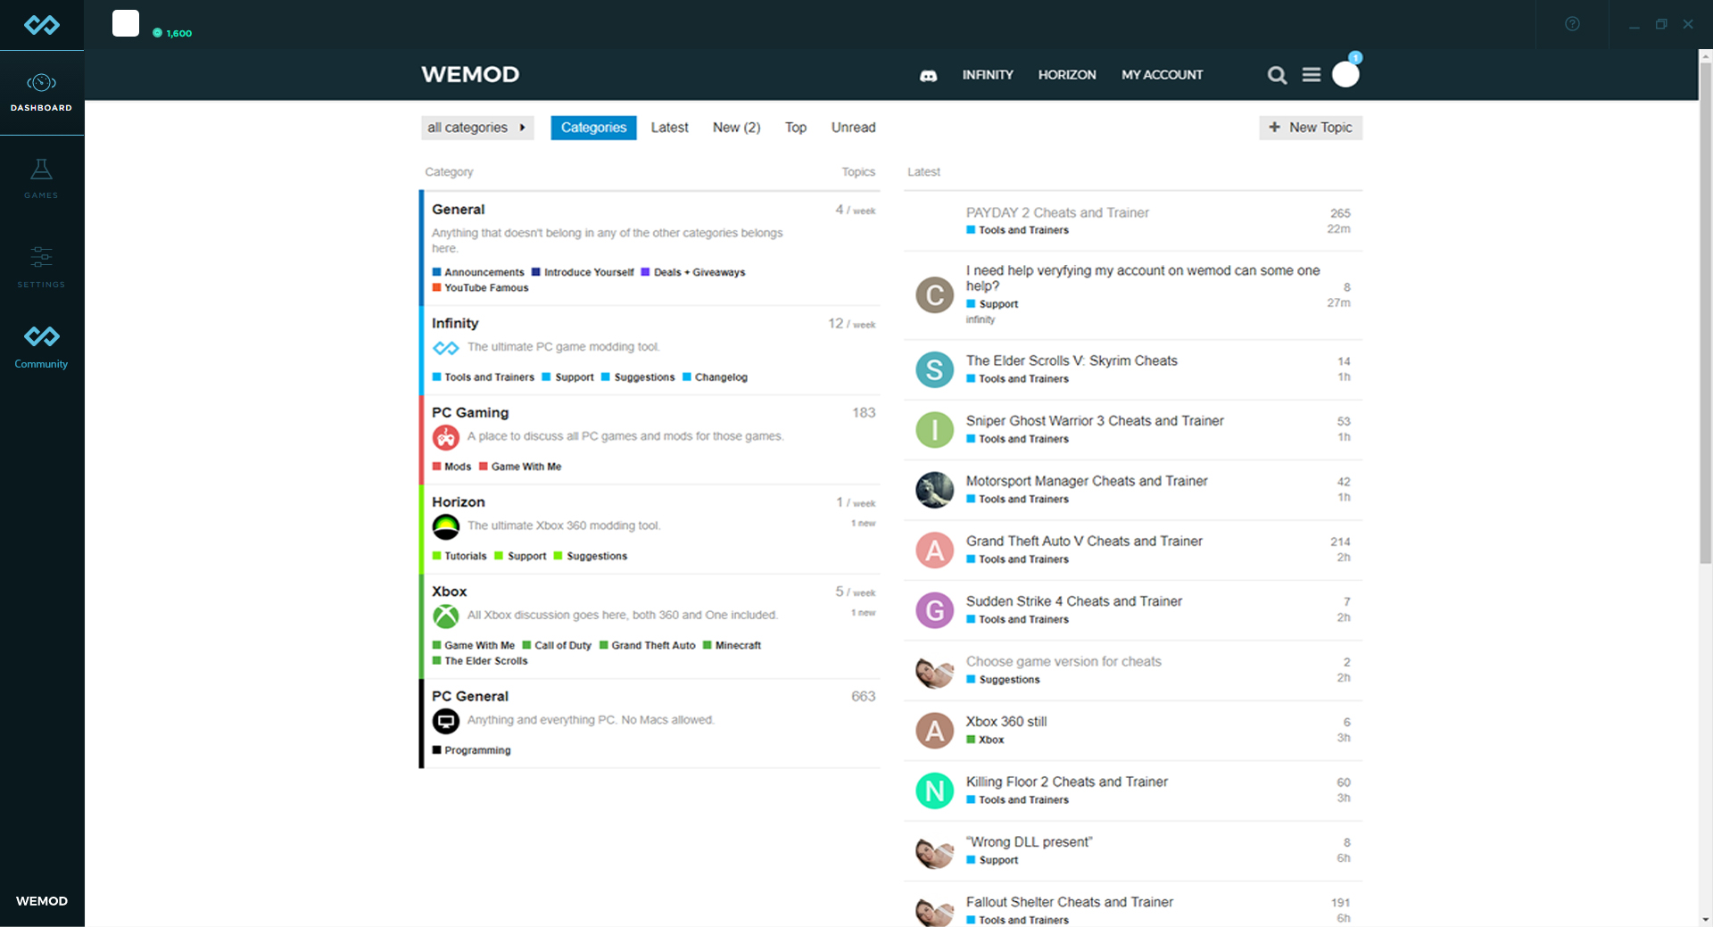Image resolution: width=1713 pixels, height=927 pixels.
Task: Switch to the Latest tab
Action: 669,128
